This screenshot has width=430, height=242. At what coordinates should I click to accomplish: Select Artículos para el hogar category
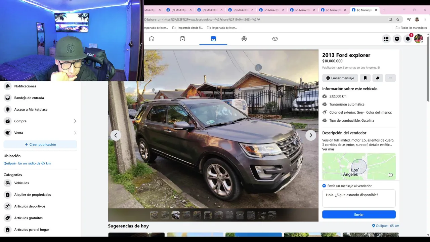tap(40, 230)
